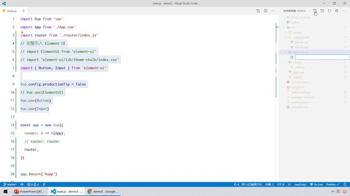Click the lightbulb quick-fix icon on line 3
The width and height of the screenshot is (350, 196).
coord(22,33)
